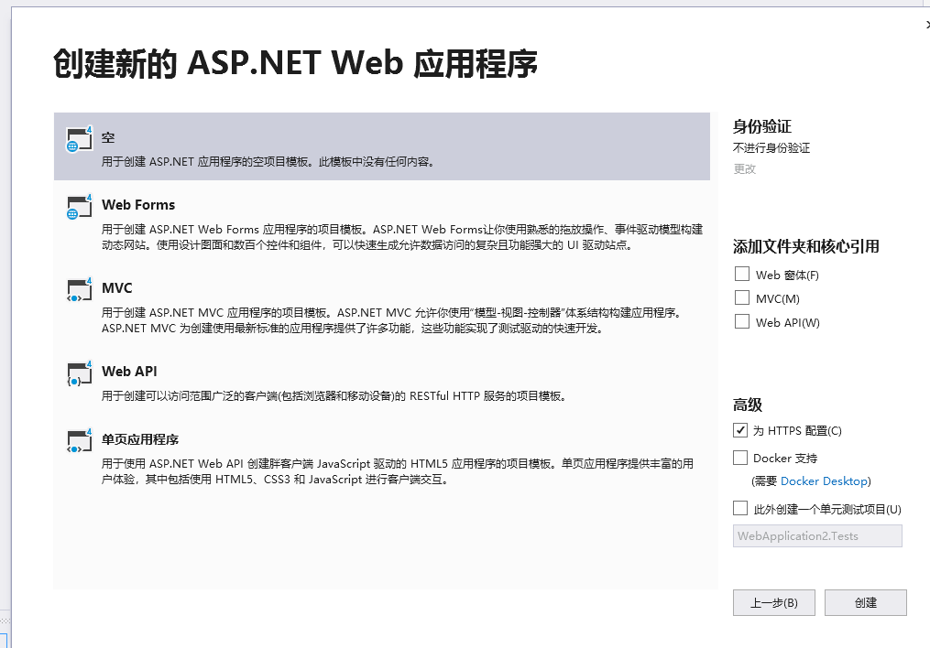930x648 pixels.
Task: Enable the MVC(M) checkbox
Action: coord(742,297)
